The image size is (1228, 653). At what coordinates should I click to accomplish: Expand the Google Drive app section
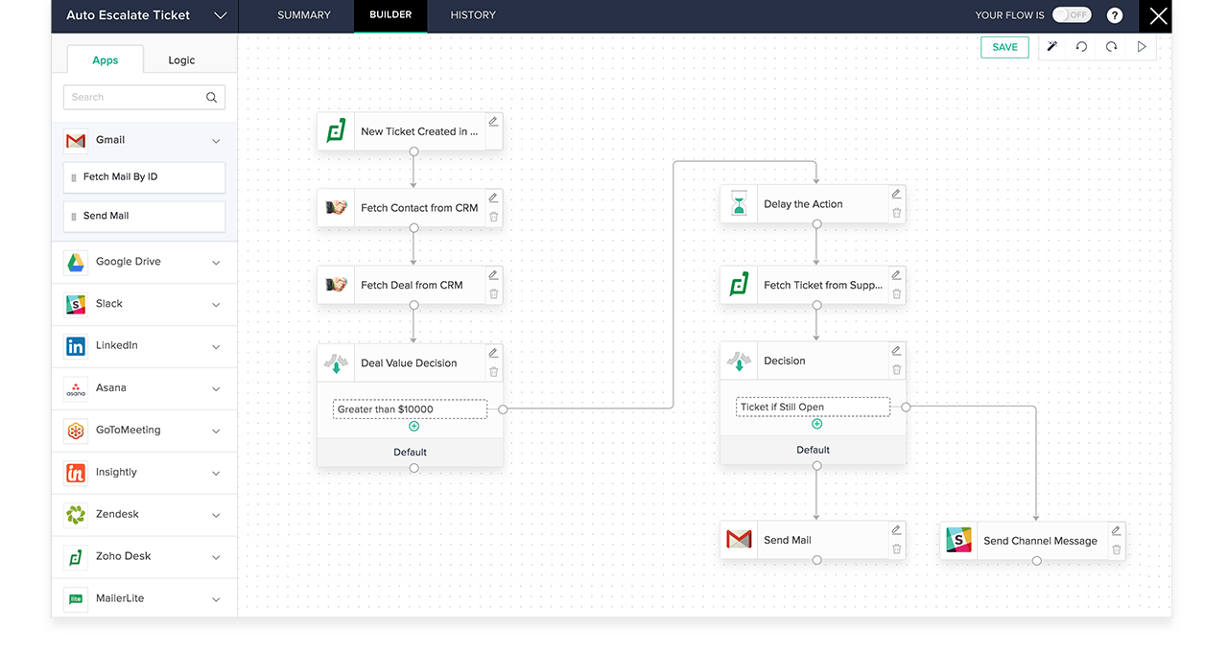click(x=216, y=262)
